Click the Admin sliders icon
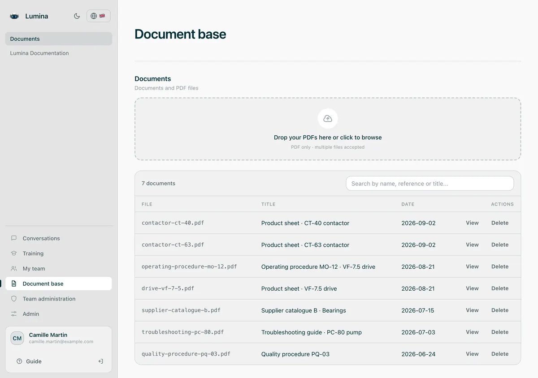The width and height of the screenshot is (538, 378). click(14, 314)
